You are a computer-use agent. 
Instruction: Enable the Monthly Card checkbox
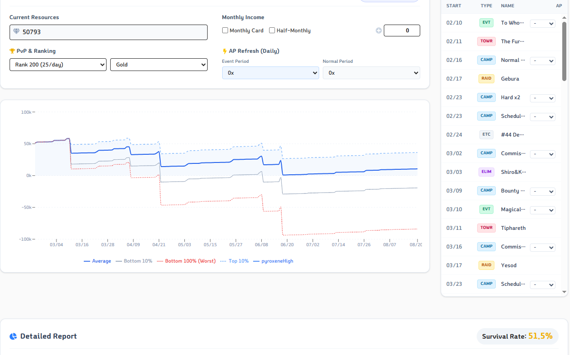pyautogui.click(x=225, y=30)
